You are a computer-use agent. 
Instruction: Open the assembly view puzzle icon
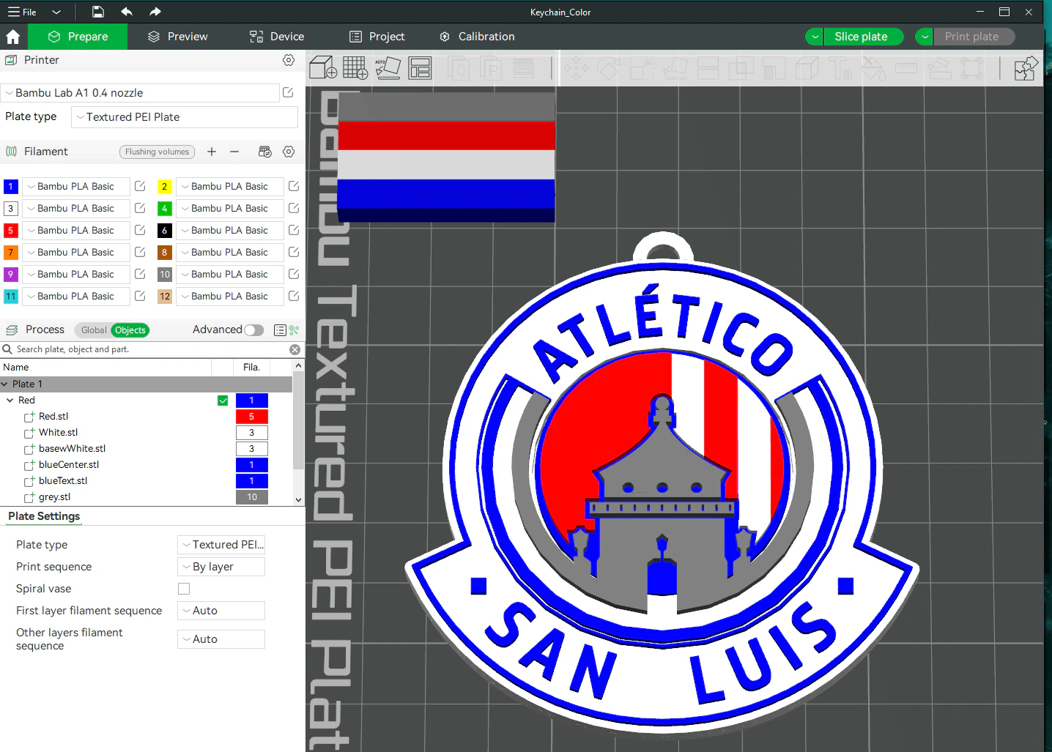(x=1026, y=68)
